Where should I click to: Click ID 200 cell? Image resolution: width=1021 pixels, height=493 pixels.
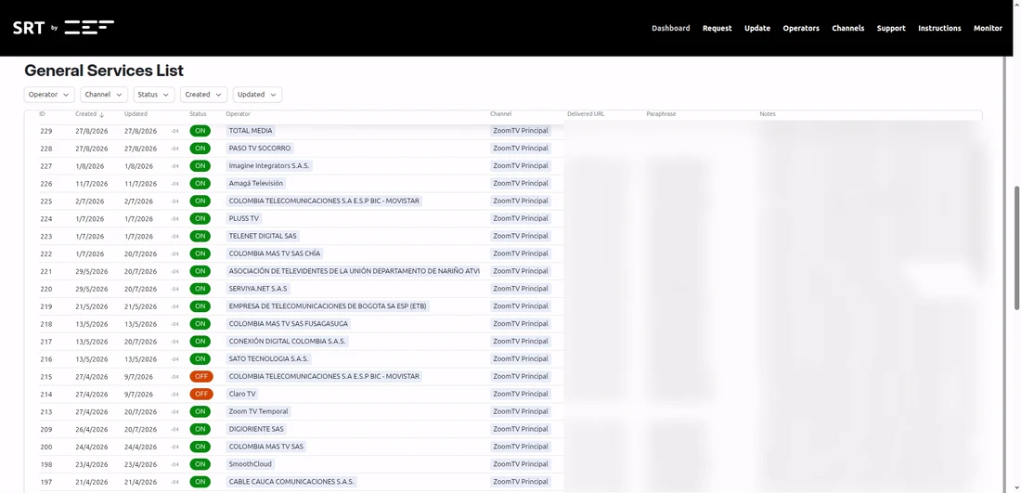45,447
